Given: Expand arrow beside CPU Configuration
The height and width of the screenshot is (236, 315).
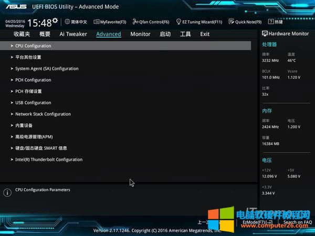Looking at the screenshot, I should pos(12,46).
